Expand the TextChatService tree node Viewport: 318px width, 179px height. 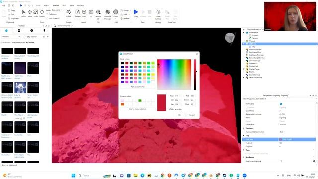[244, 78]
